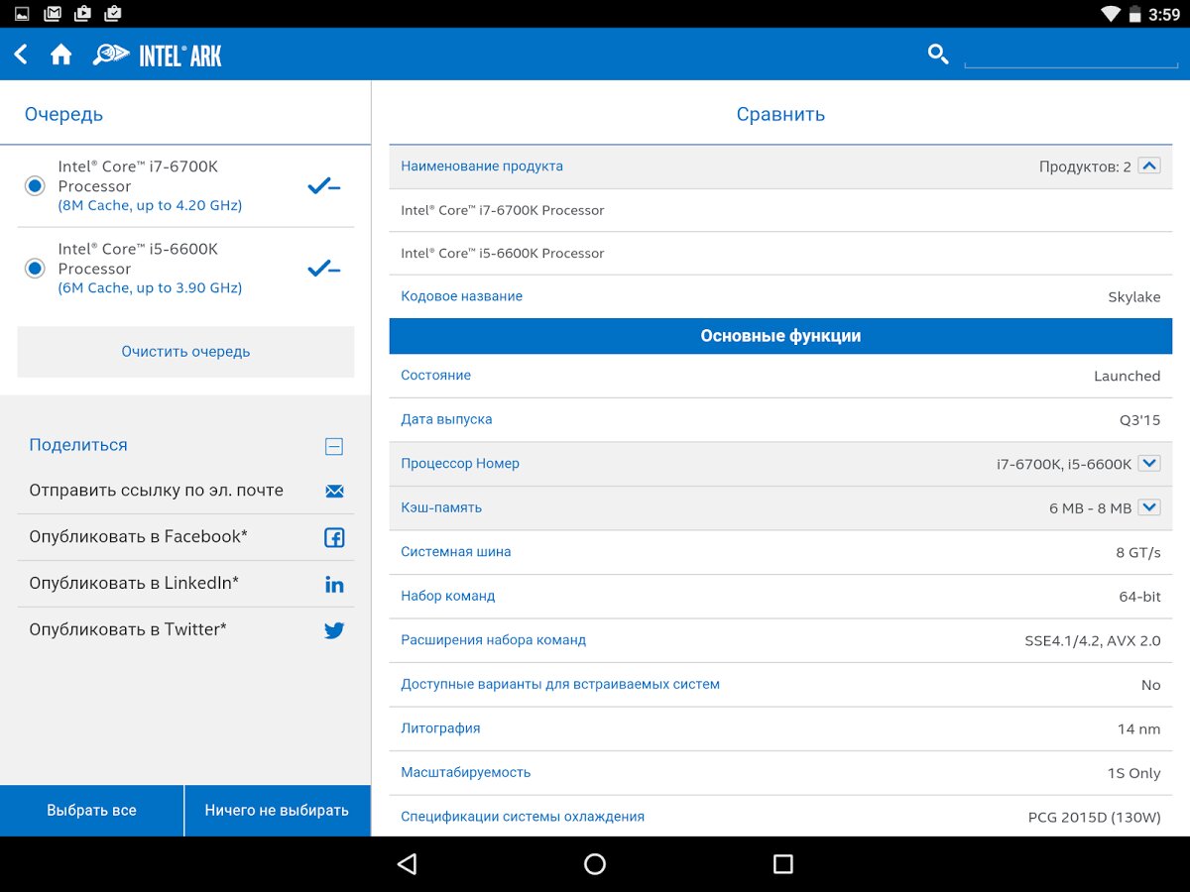
Task: Tap the Наименование продукта label
Action: (482, 167)
